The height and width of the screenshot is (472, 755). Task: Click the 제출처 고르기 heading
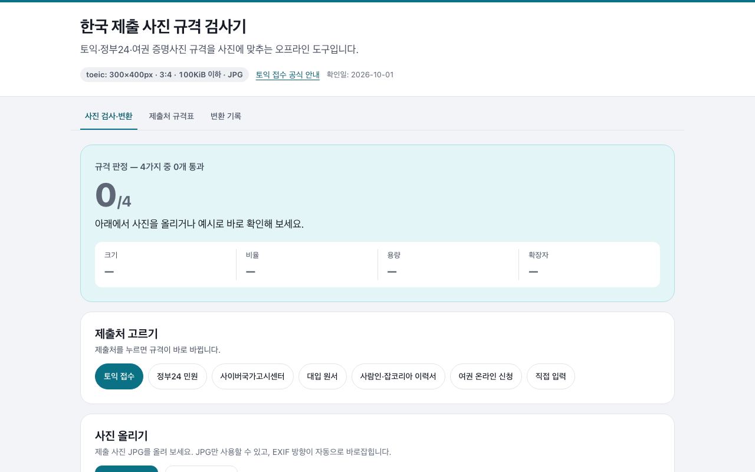pyautogui.click(x=126, y=334)
